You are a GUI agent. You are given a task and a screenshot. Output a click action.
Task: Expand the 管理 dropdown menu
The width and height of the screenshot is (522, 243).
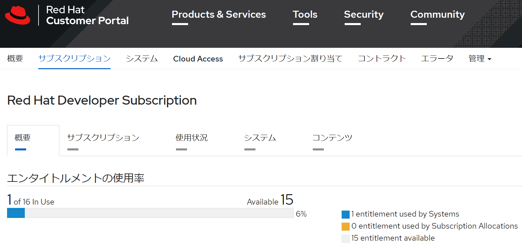click(x=480, y=59)
